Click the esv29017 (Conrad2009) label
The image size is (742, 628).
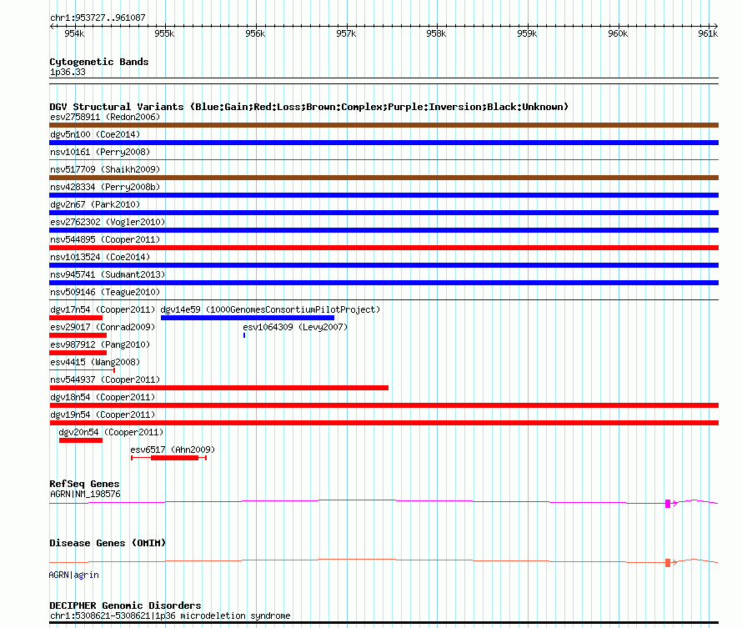click(103, 327)
